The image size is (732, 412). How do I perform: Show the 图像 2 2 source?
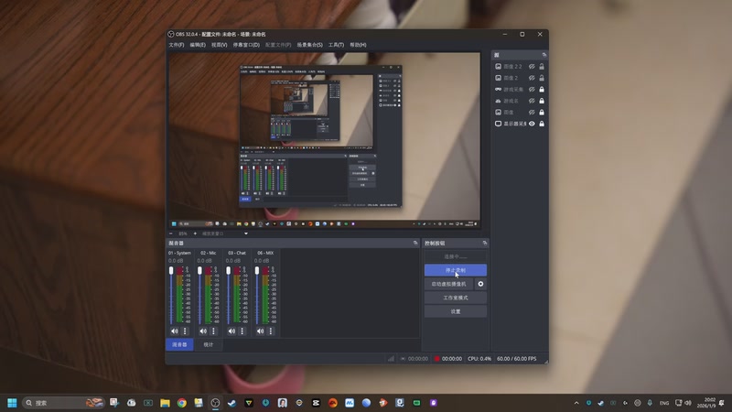tap(532, 66)
